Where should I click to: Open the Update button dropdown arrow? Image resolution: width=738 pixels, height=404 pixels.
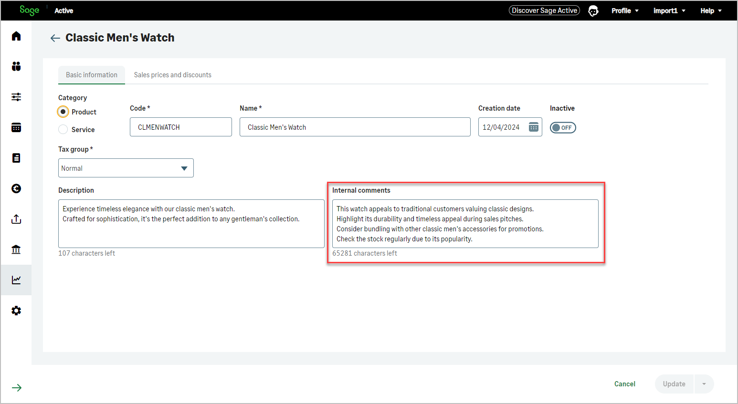[704, 384]
